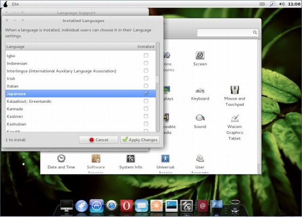The image size is (302, 217).
Task: Open Date and Time settings
Action: [x=61, y=159]
